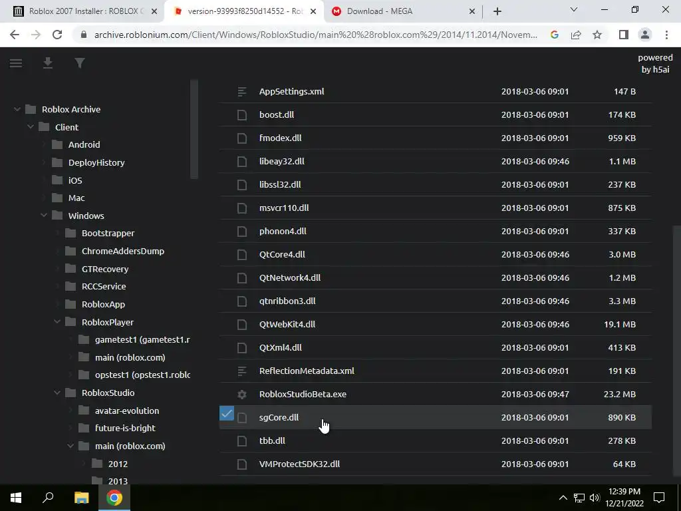Select the version-93993f8250d14552 tab
This screenshot has height=511, width=681.
244,11
